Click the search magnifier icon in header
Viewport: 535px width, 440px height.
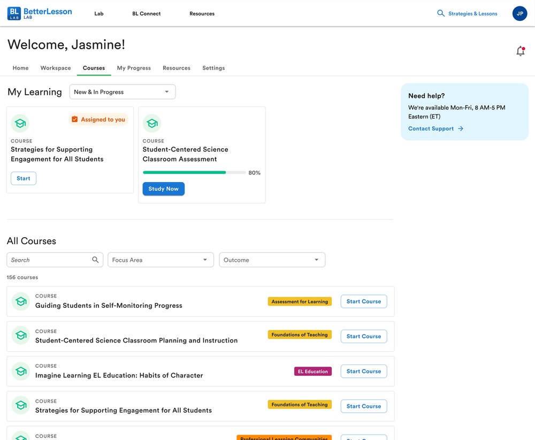tap(441, 13)
